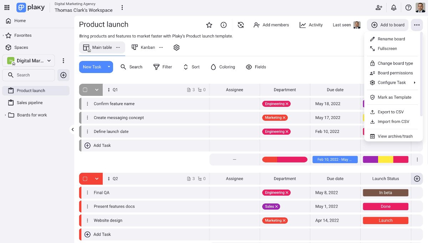Switch to the Kanban view tab
The image size is (428, 243).
coord(144,47)
